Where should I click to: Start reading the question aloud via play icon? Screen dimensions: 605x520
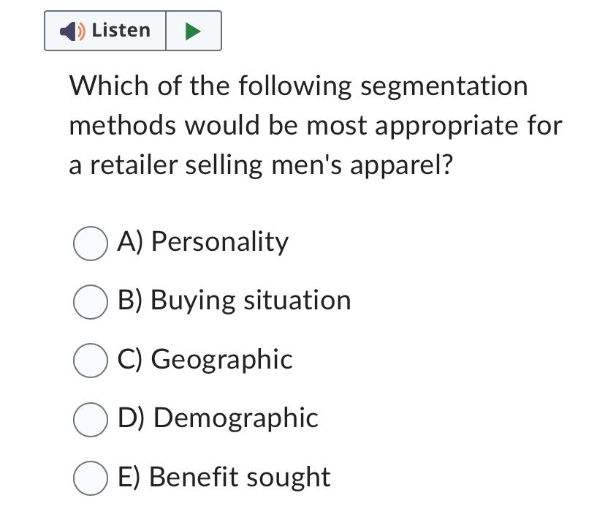[x=192, y=30]
